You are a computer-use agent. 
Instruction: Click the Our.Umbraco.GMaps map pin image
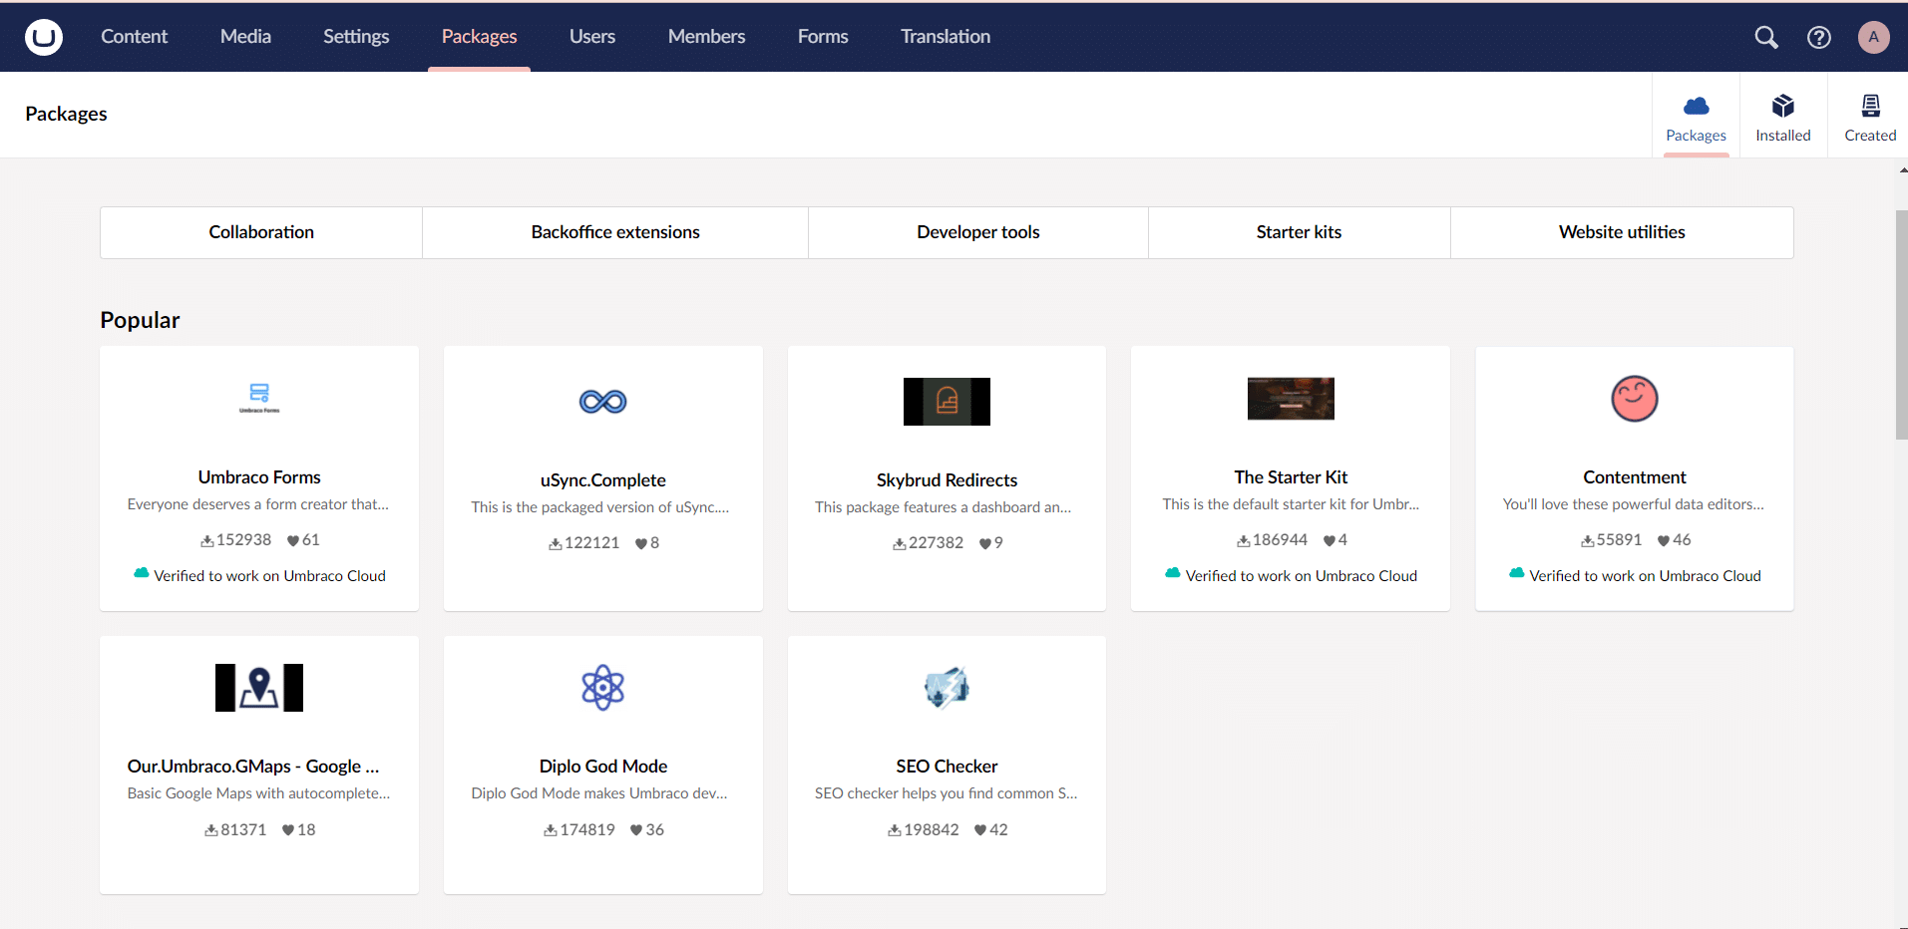pyautogui.click(x=259, y=688)
